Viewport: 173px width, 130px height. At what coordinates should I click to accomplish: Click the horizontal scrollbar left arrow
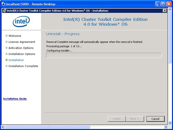click(3, 127)
